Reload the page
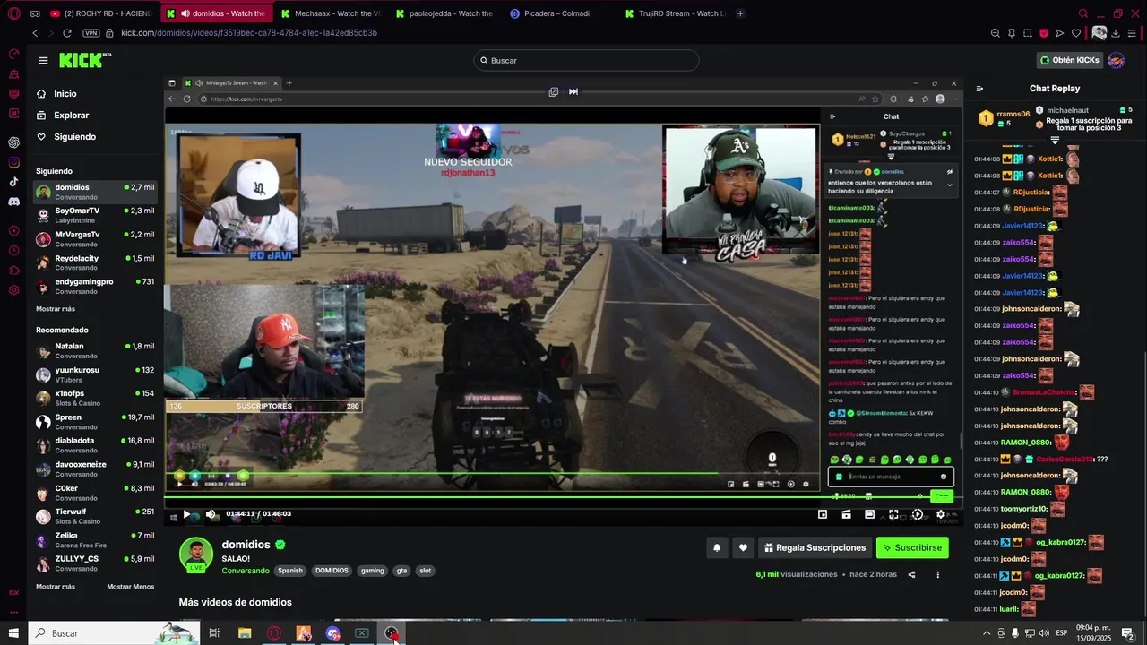1147x645 pixels. pyautogui.click(x=67, y=33)
